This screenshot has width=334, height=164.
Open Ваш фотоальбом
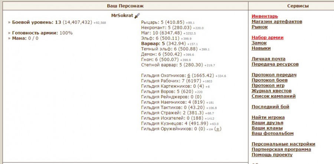272,133
